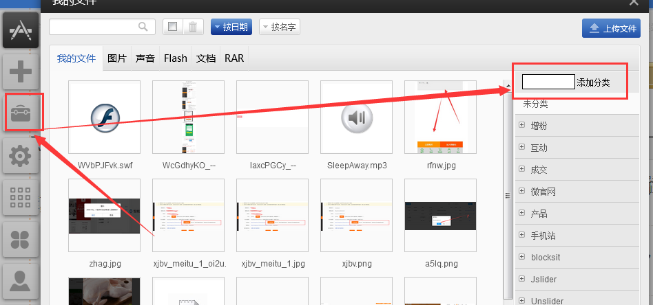Switch to the 图片 tab
Viewport: 653px width, 305px height.
117,58
